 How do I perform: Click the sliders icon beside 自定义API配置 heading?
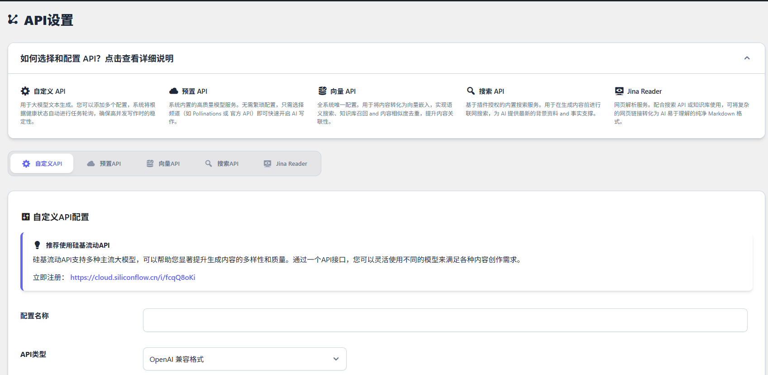click(x=26, y=217)
